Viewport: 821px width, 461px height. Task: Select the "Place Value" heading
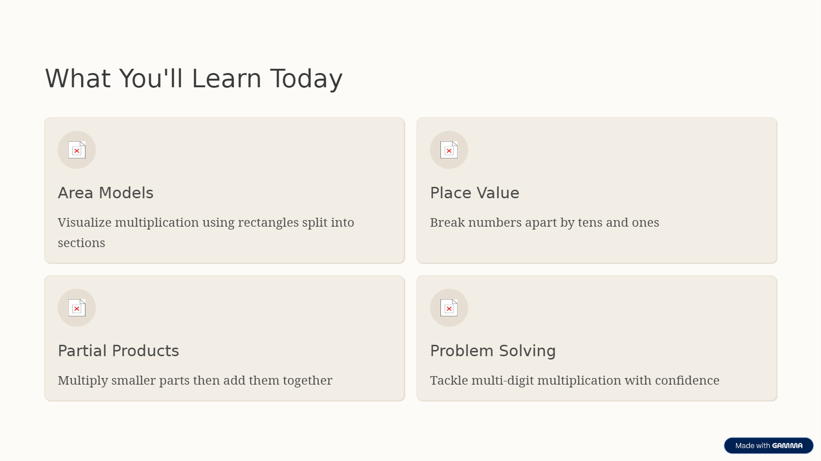point(475,193)
